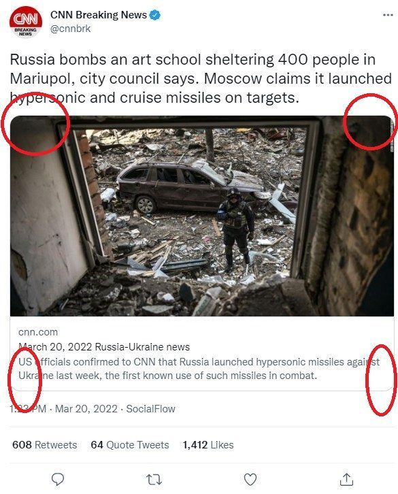This screenshot has width=398, height=494.
Task: Open the cnn.com link card domain
Action: pos(38,332)
